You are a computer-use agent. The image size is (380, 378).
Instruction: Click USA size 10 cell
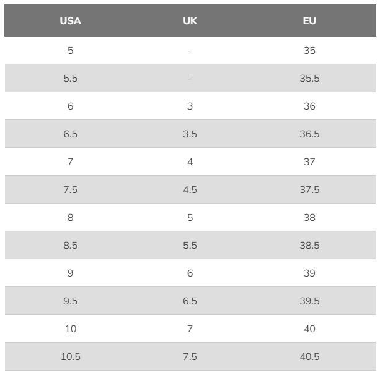[71, 329]
